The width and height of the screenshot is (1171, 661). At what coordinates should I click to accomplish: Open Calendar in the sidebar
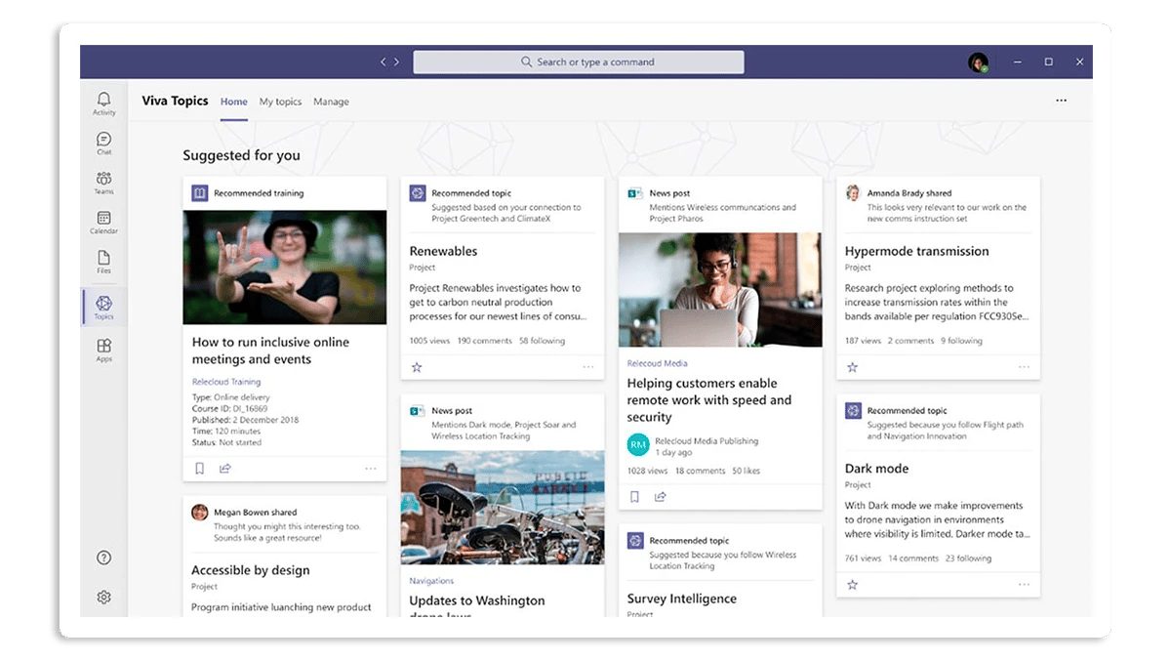coord(104,223)
